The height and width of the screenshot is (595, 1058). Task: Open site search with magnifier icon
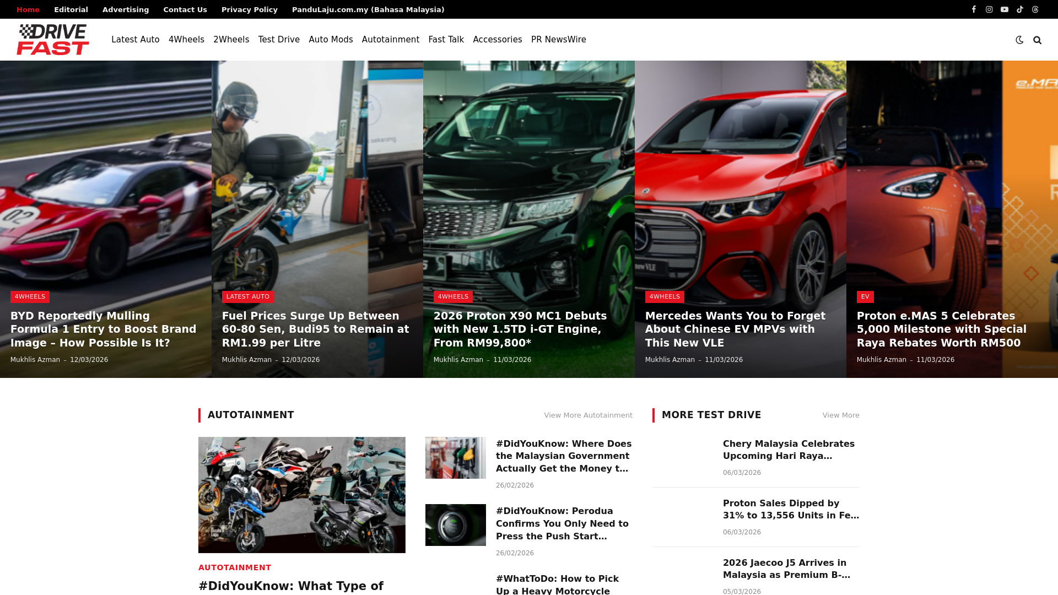[x=1037, y=40]
